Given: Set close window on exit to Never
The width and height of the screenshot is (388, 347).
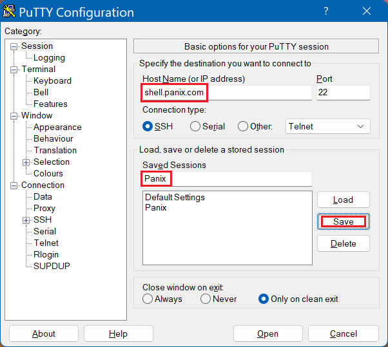Looking at the screenshot, I should 206,299.
